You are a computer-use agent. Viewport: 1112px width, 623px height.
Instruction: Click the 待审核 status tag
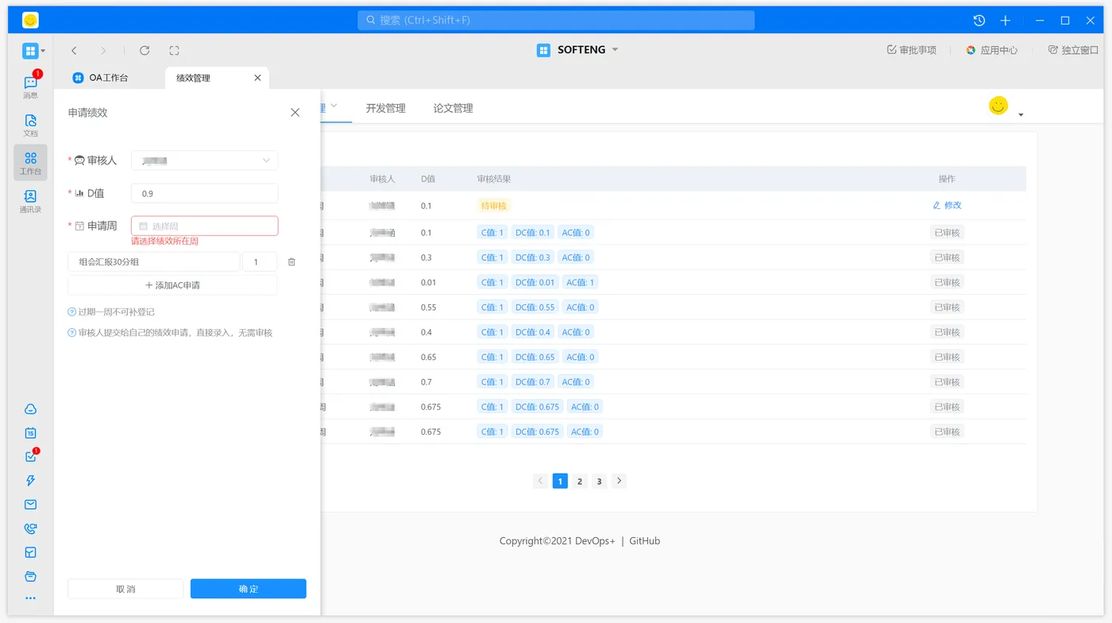pyautogui.click(x=493, y=206)
